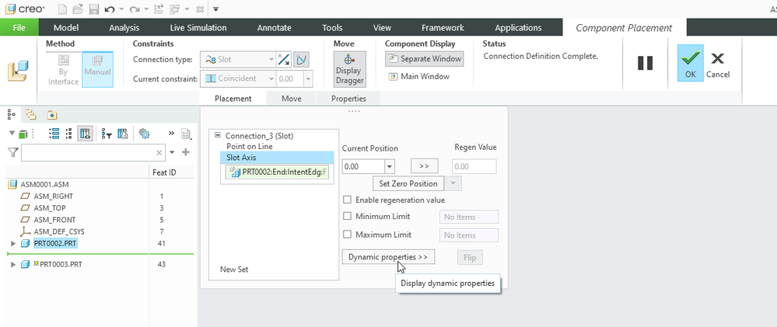Click the Folder Browser tab icon
Screen dimensions: 777x327
(31, 115)
